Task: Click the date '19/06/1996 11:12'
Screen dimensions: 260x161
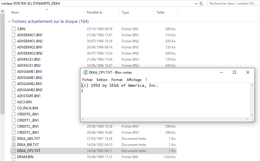Action: coord(100,157)
